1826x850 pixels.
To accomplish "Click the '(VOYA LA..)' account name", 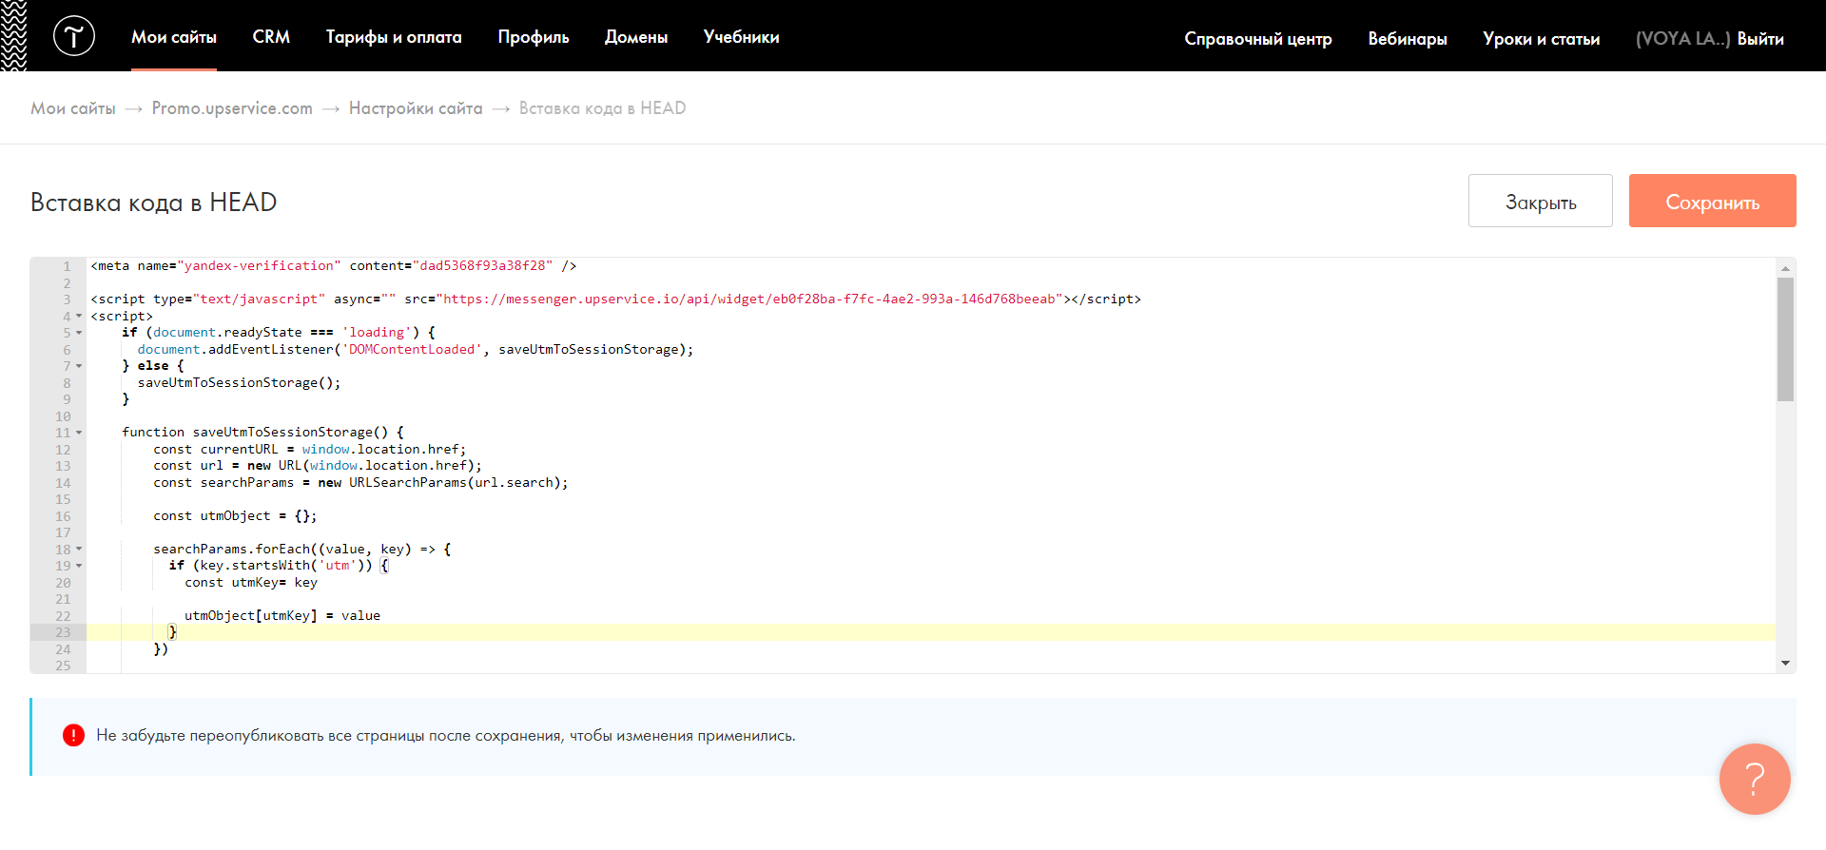I will tap(1682, 39).
